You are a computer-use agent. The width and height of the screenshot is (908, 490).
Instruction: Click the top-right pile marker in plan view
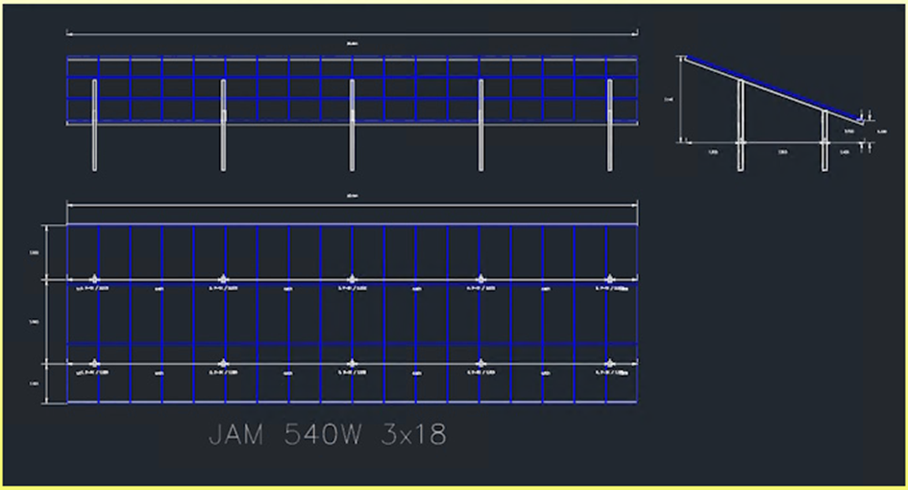pos(609,280)
